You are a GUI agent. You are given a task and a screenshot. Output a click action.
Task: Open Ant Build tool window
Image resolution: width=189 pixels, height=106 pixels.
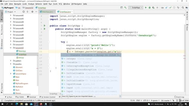coord(187,16)
